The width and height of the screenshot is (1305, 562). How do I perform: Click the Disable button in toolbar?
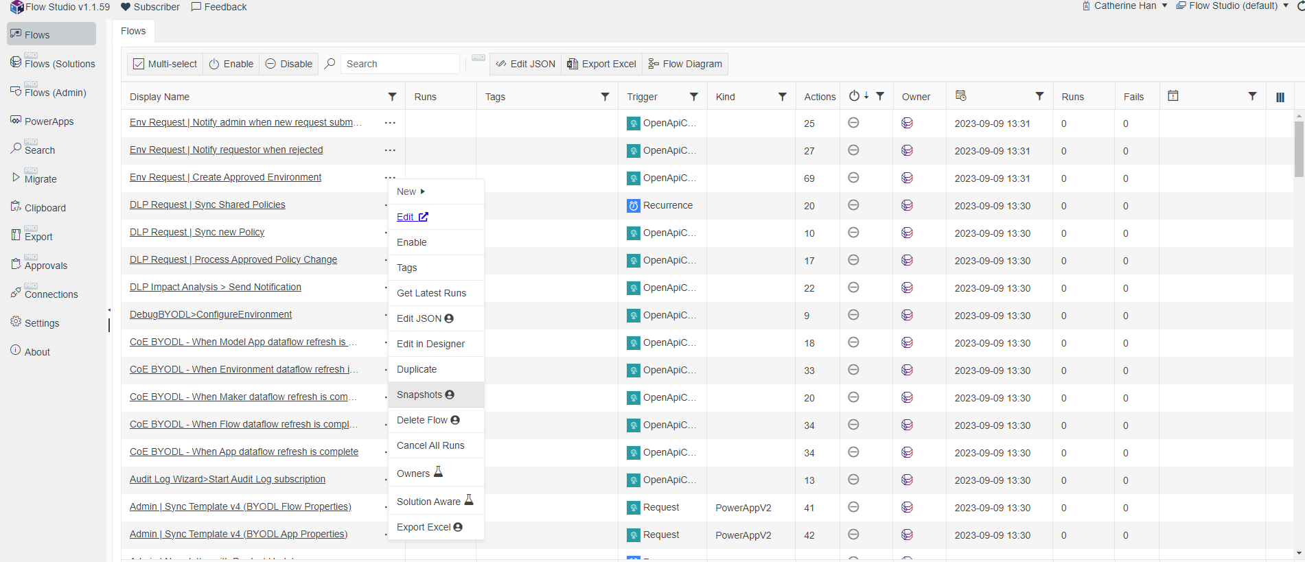289,64
